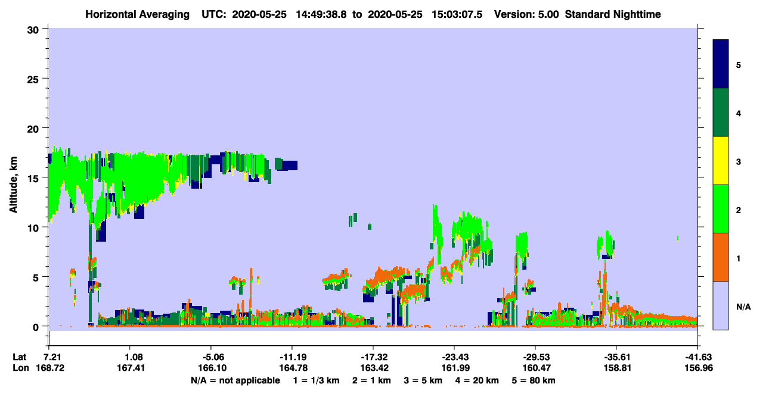Click the colorbar label '1'
The width and height of the screenshot is (775, 397).
point(739,258)
